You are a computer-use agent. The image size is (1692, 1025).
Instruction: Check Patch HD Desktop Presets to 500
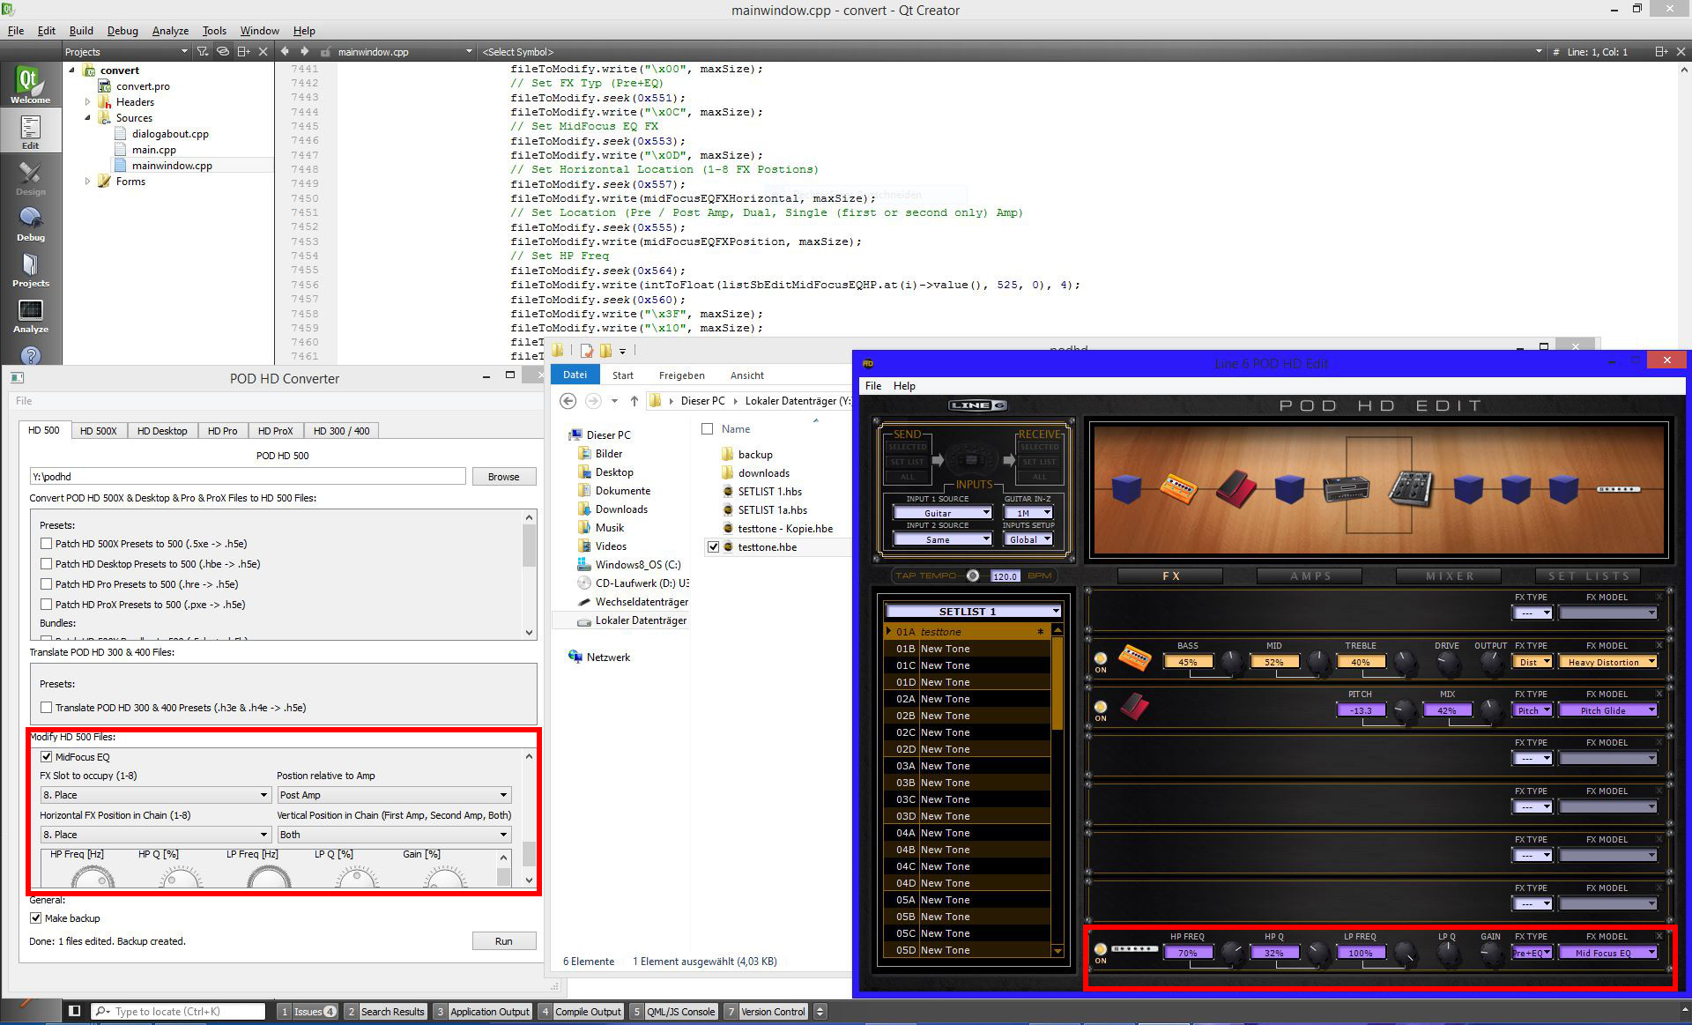tap(46, 564)
